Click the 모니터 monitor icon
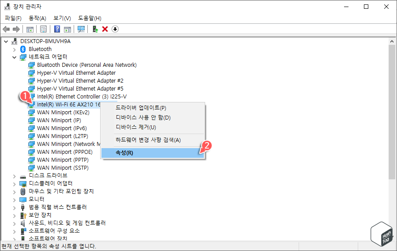The height and width of the screenshot is (251, 397). (23, 200)
